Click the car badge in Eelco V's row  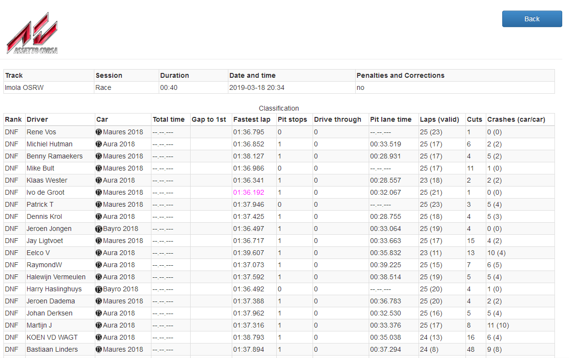pos(99,253)
